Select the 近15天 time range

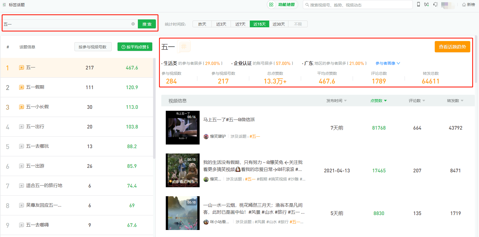tap(259, 24)
